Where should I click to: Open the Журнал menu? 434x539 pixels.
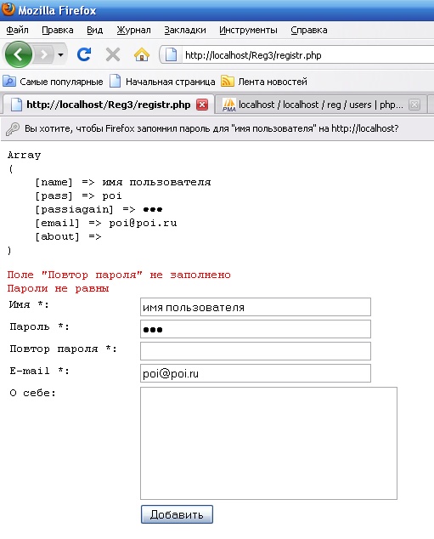pyautogui.click(x=133, y=31)
